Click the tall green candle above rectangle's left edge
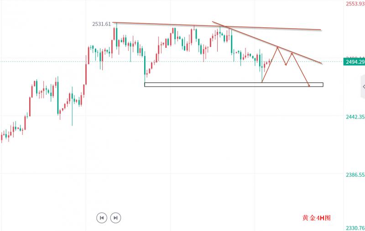Image resolution: width=365 pixels, height=231 pixels. 145,66
